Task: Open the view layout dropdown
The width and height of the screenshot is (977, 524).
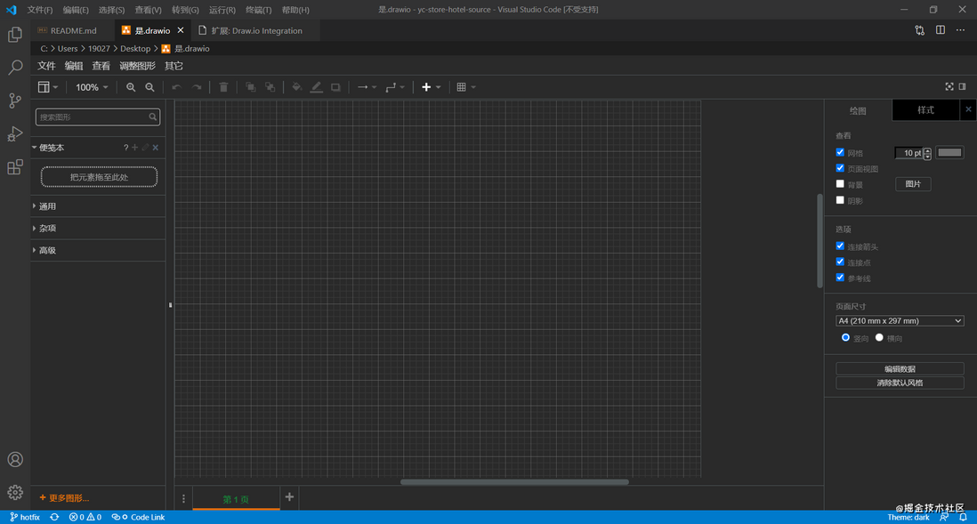Action: click(48, 87)
